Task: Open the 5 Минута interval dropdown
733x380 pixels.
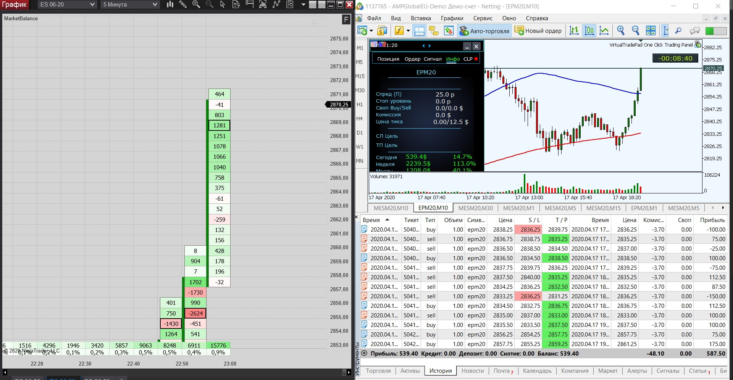Action: [130, 5]
